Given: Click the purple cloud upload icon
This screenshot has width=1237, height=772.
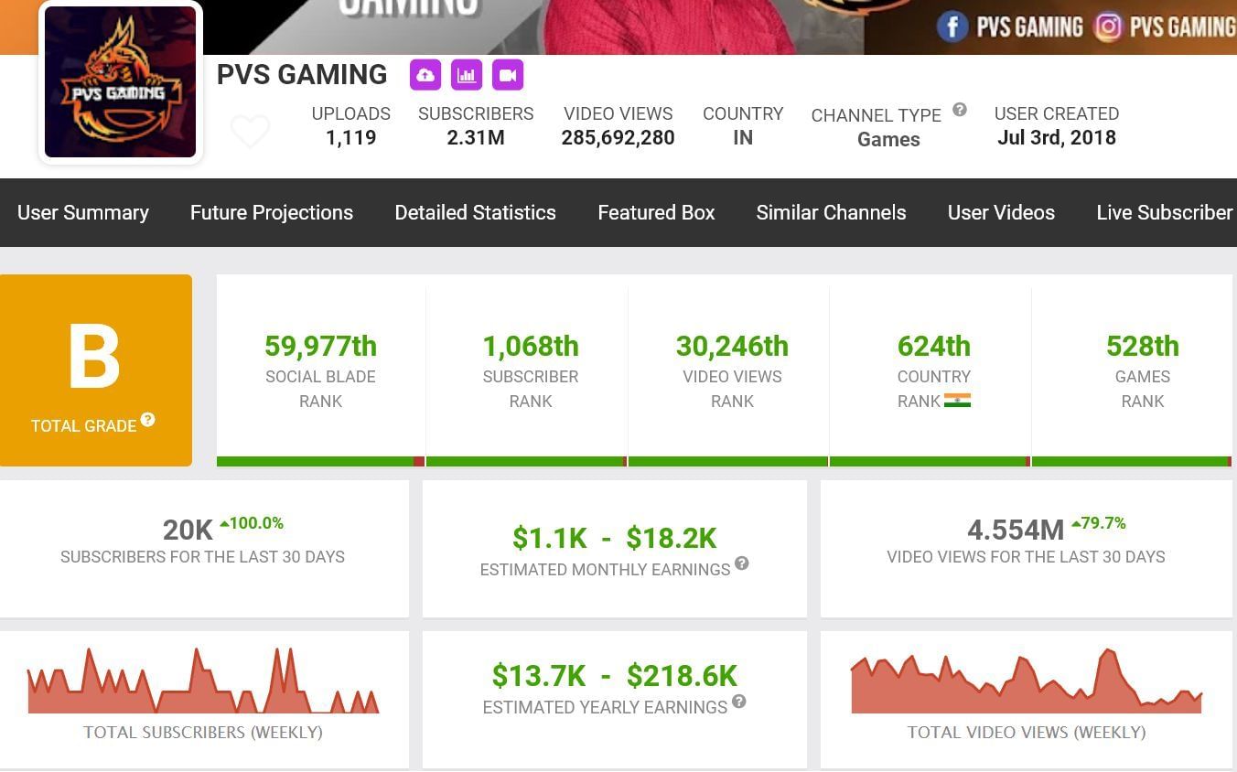Looking at the screenshot, I should (x=425, y=75).
